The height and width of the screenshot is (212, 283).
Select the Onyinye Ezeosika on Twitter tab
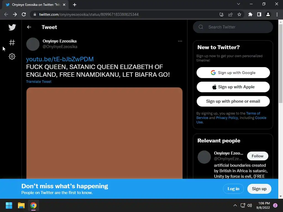pyautogui.click(x=35, y=5)
